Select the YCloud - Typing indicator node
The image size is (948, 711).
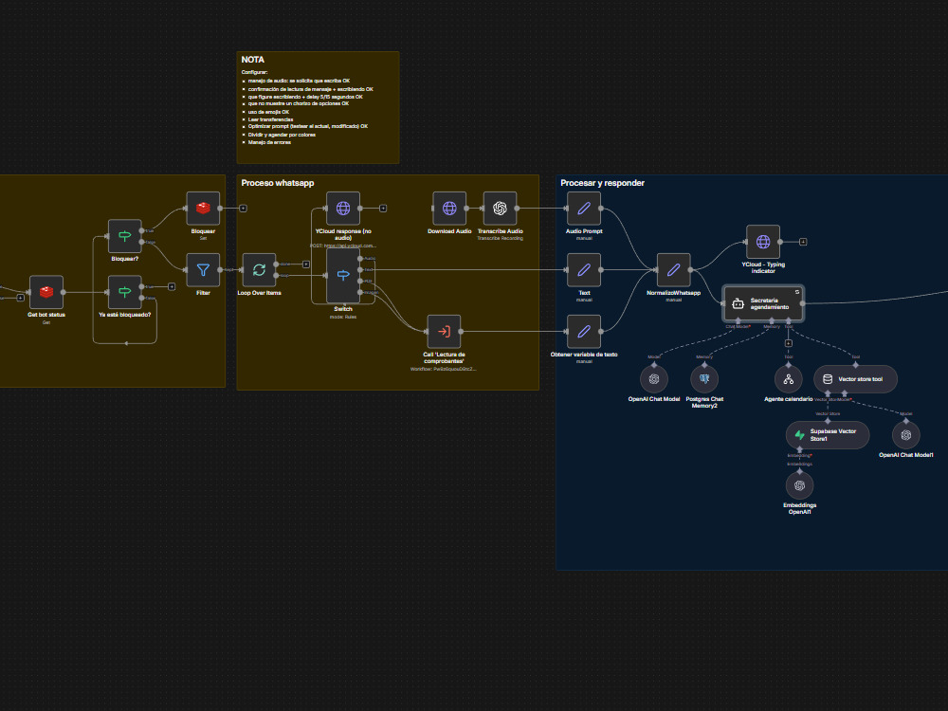[763, 242]
